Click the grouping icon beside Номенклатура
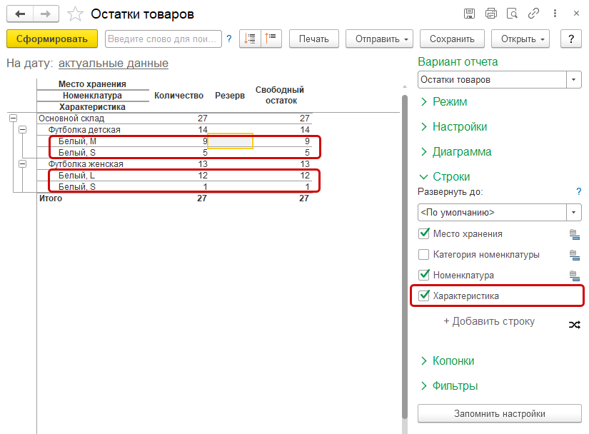This screenshot has height=434, width=589. (574, 276)
